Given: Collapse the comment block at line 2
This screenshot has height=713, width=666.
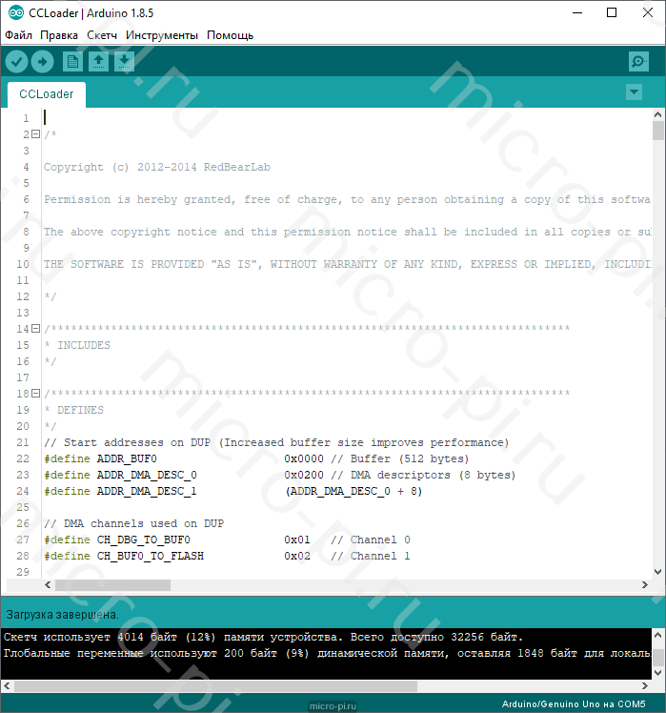Looking at the screenshot, I should coord(35,134).
